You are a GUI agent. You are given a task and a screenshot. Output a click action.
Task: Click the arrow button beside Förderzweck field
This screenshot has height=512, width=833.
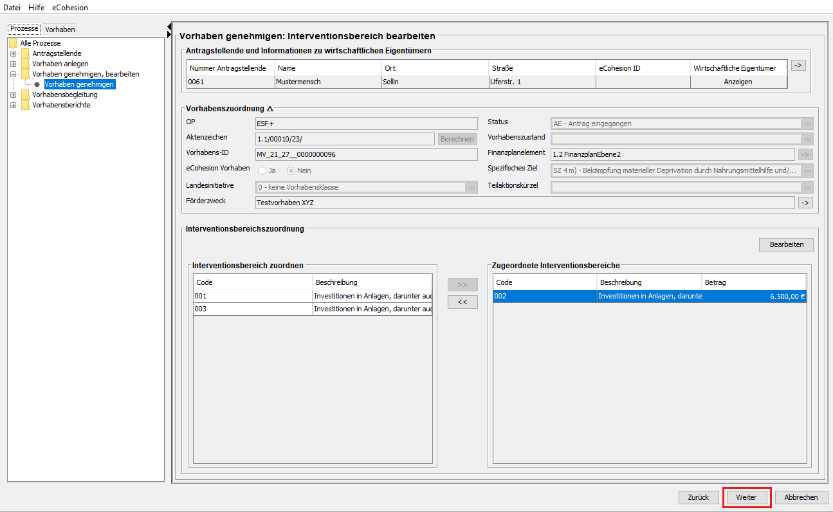pos(805,203)
